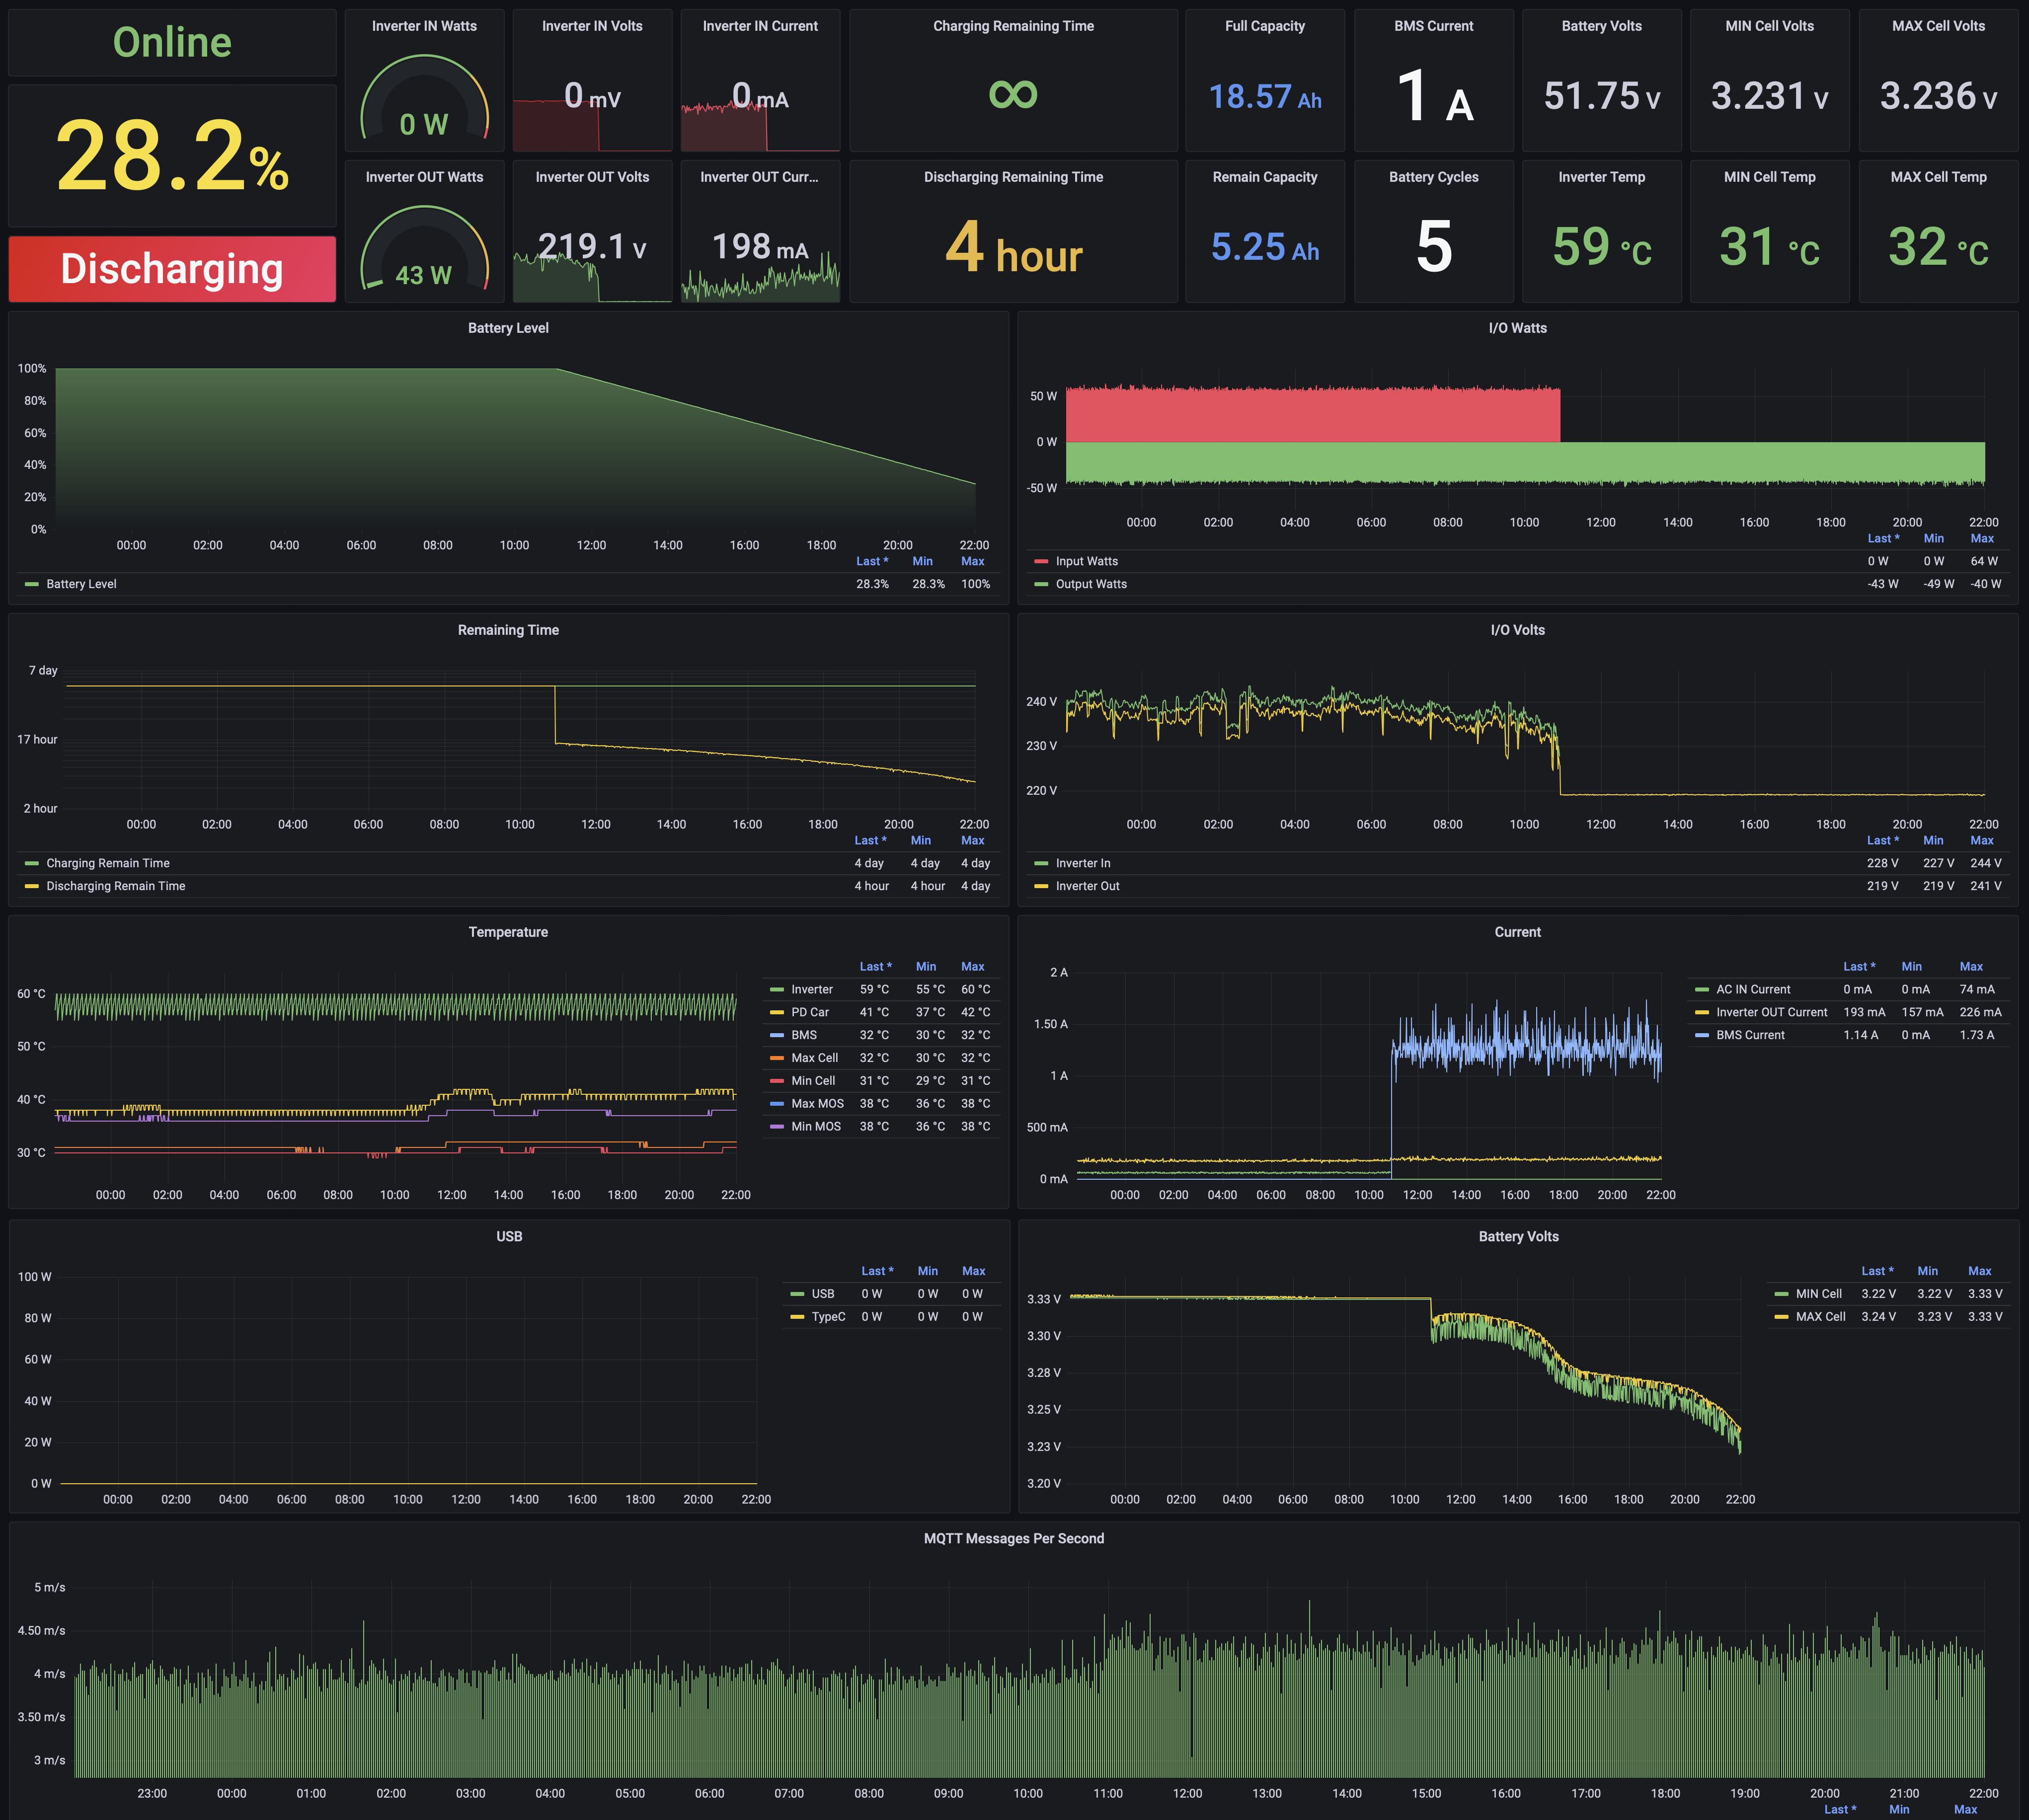Sort Current legend by Last column
Screen dimensions: 2029x1820
click(x=1858, y=966)
